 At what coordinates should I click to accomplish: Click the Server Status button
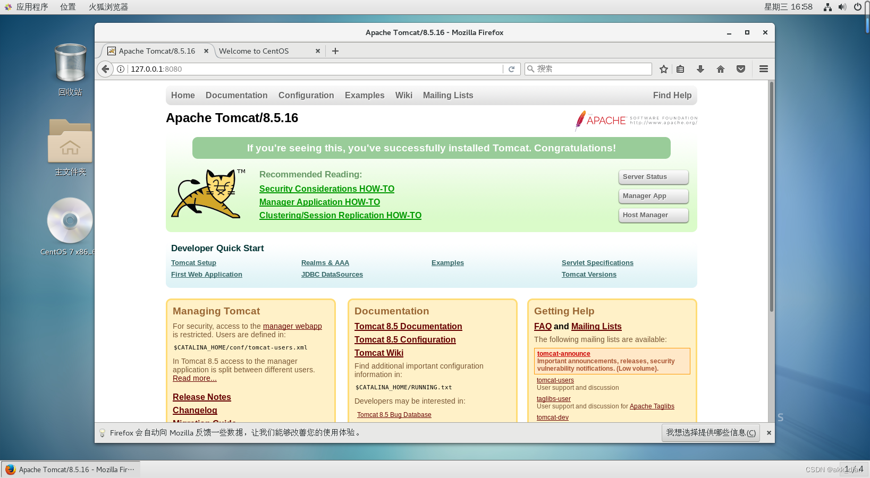pos(653,177)
